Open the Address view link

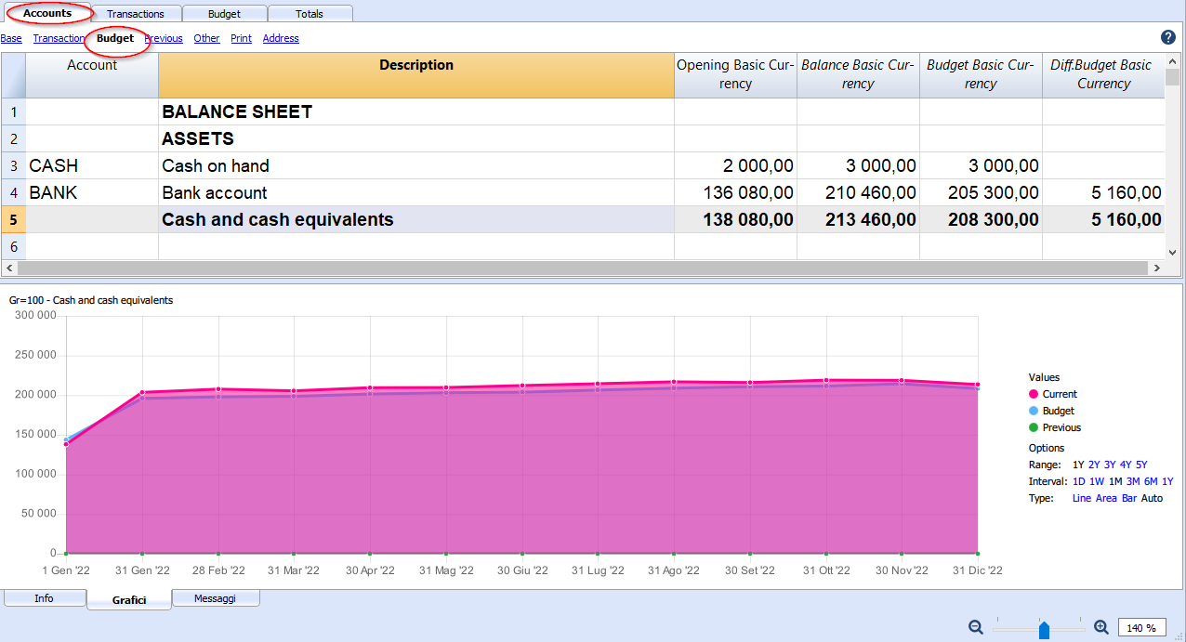[x=281, y=38]
